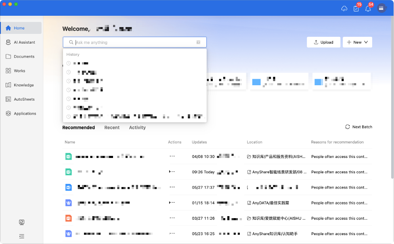Click the sync computer icon in the sidebar

[21, 222]
